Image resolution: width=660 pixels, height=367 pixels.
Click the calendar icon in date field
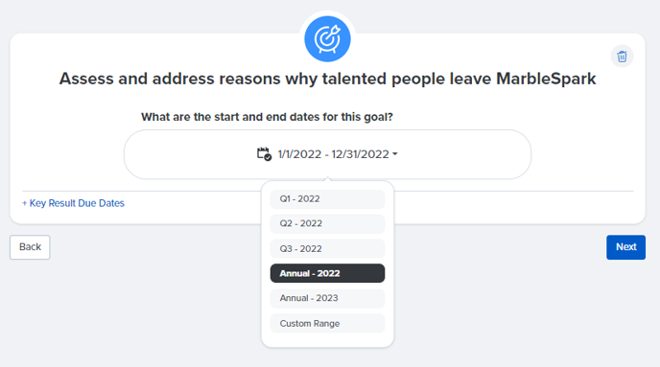coord(265,154)
